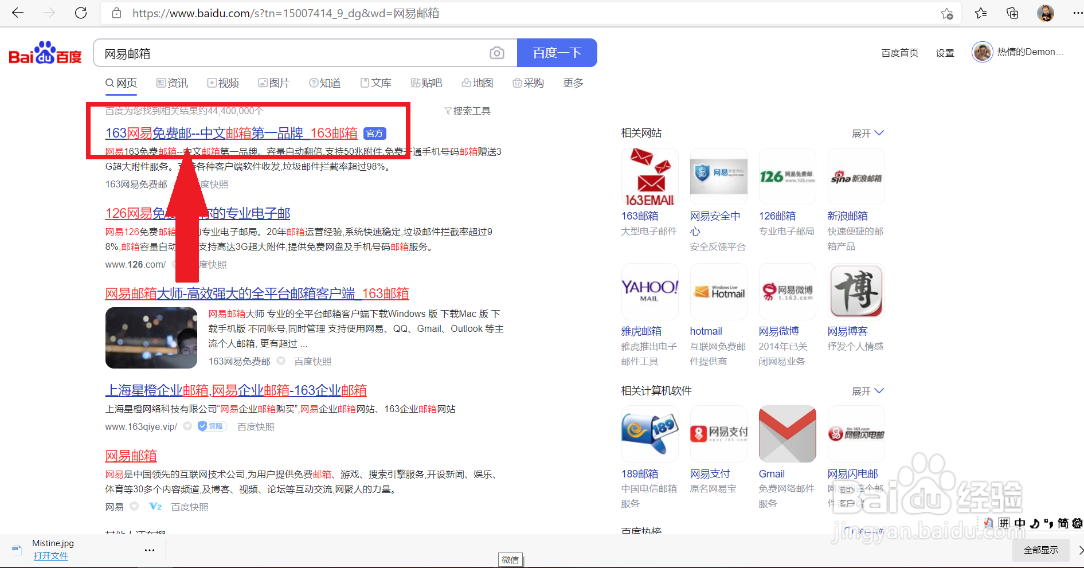Viewport: 1084px width, 568px height.
Task: Open the 网易邮箱大师 result title
Action: click(257, 293)
